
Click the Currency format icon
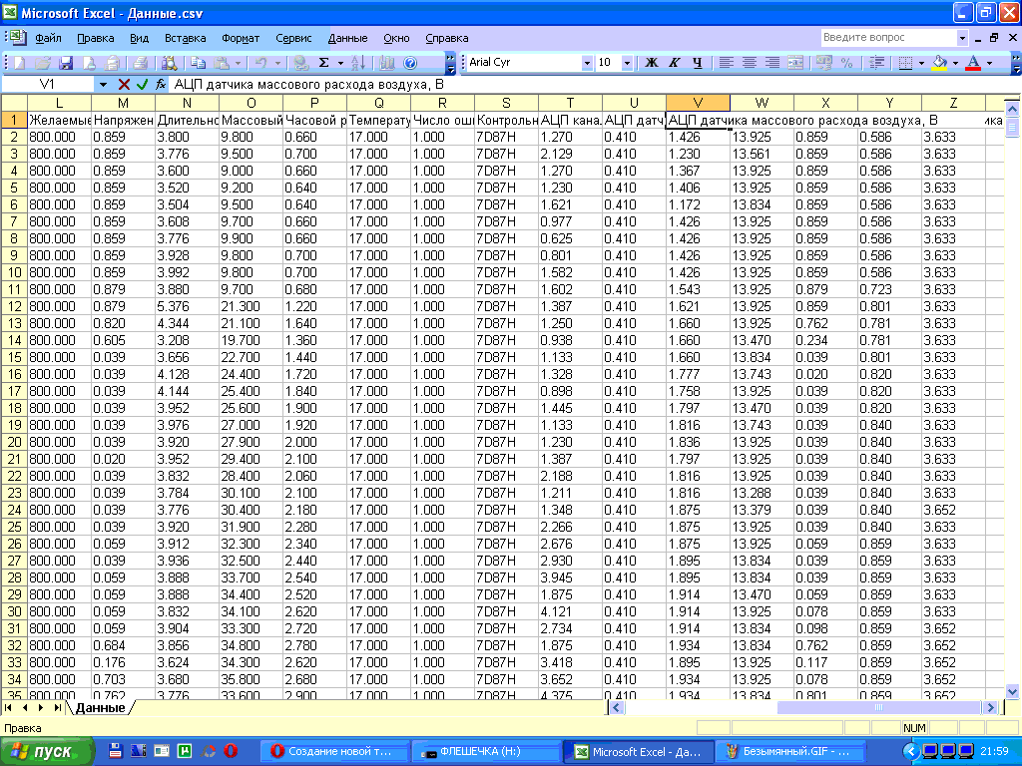point(823,63)
